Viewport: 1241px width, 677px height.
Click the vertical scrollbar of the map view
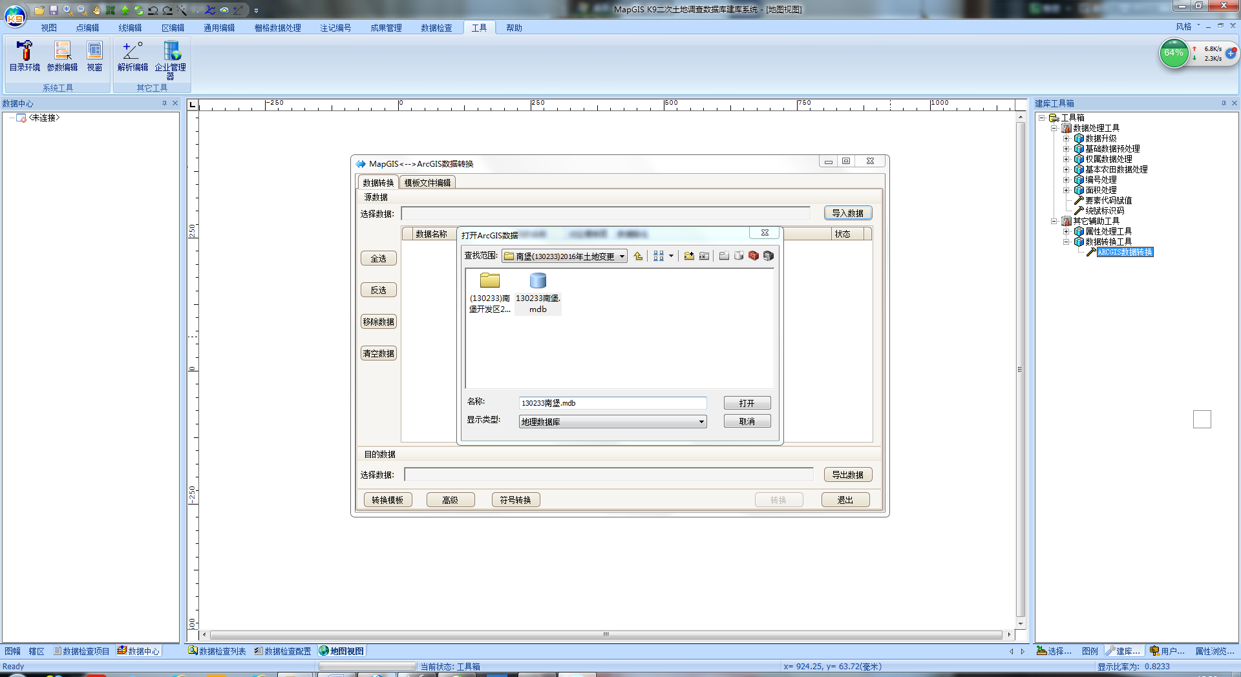click(1021, 370)
